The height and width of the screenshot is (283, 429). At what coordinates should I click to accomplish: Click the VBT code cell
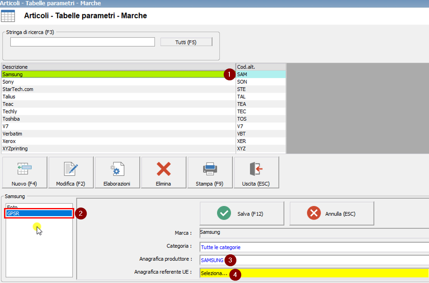pyautogui.click(x=261, y=134)
